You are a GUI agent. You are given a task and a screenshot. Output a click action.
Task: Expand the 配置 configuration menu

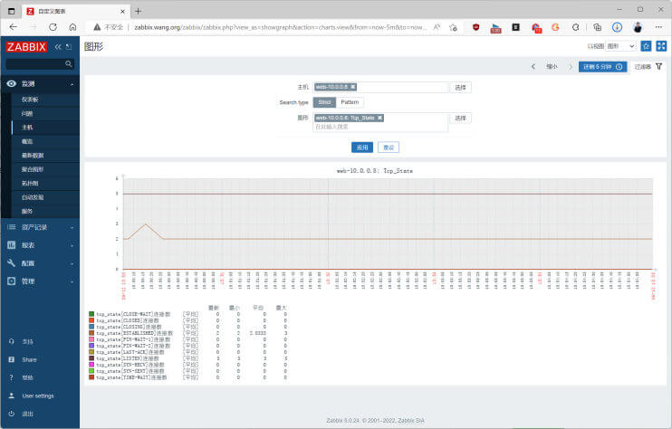pyautogui.click(x=40, y=263)
